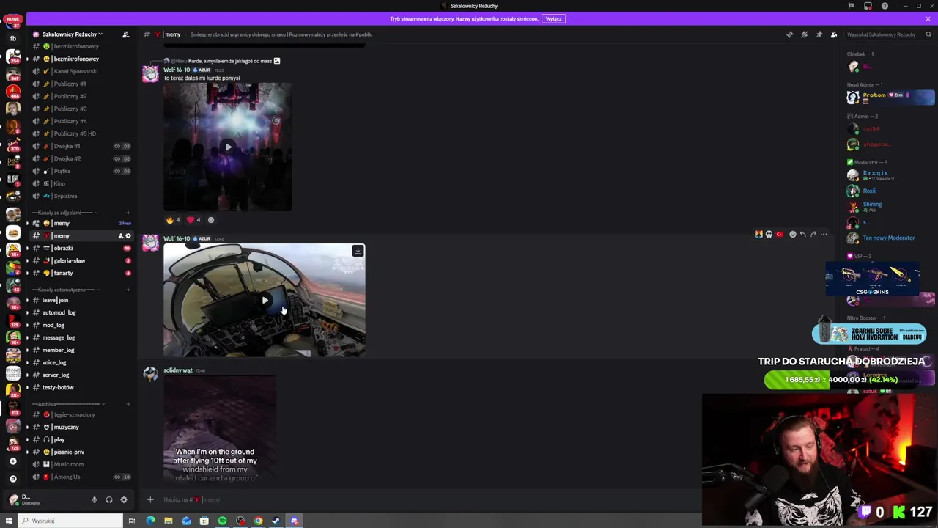Open the message_log channel

coord(82,337)
